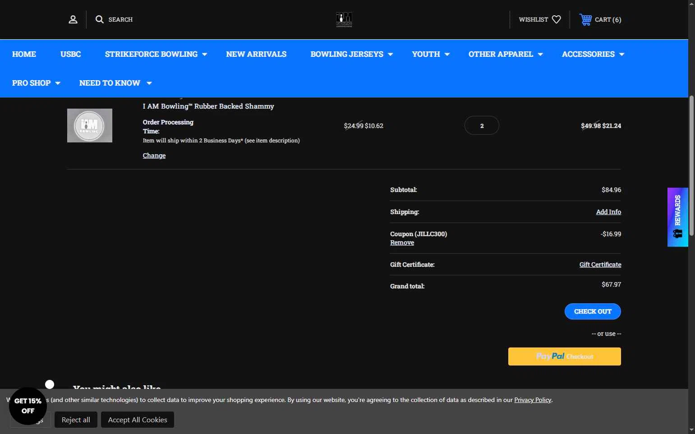This screenshot has width=695, height=434.
Task: Click the scrollbar up arrow
Action: coord(691,4)
